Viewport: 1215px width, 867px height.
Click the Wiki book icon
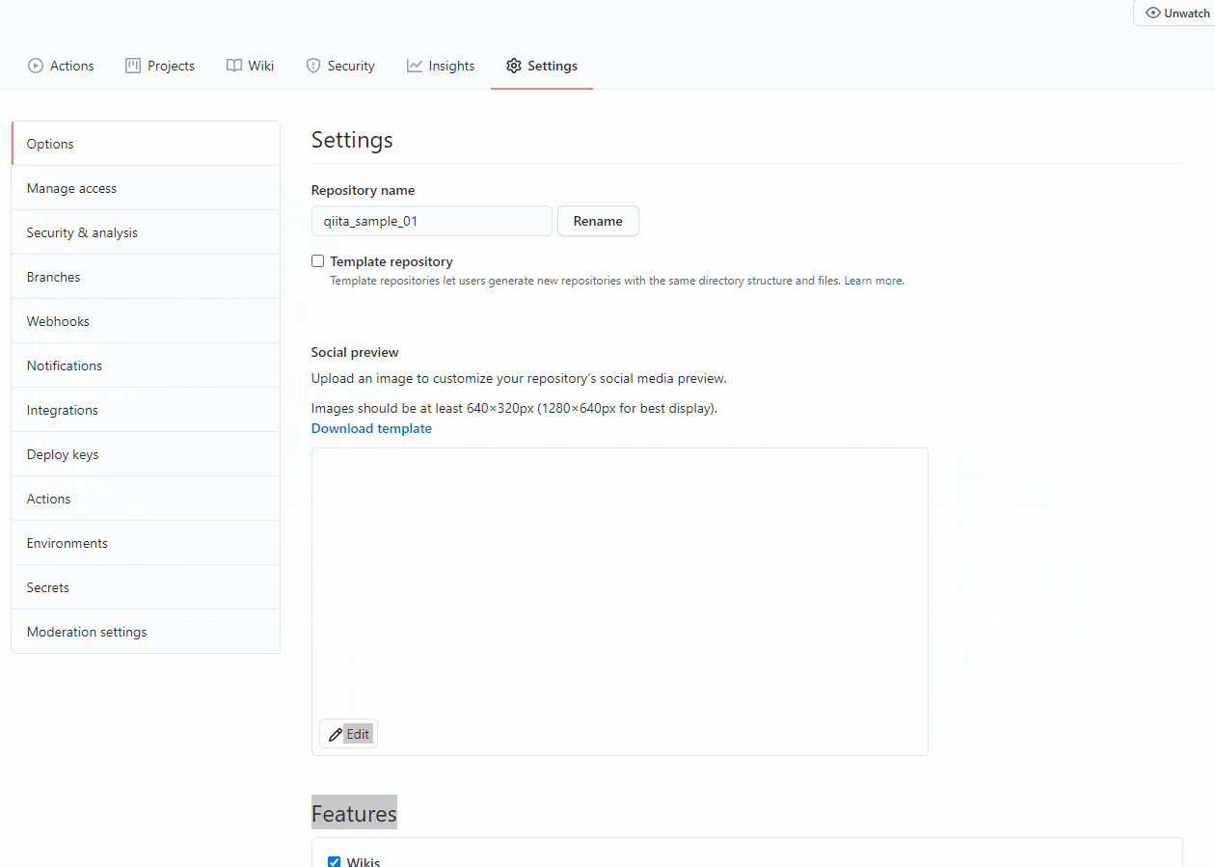point(232,66)
